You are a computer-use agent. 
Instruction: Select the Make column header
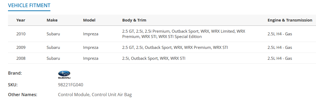(52, 20)
